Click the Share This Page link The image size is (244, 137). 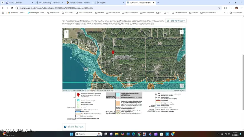click(76, 127)
